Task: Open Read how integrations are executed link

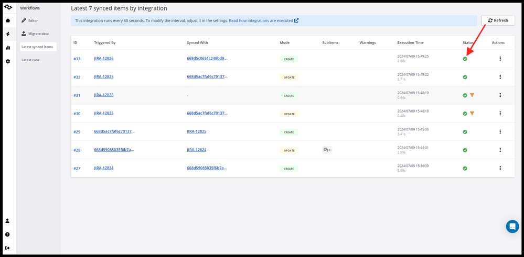Action: tap(264, 20)
